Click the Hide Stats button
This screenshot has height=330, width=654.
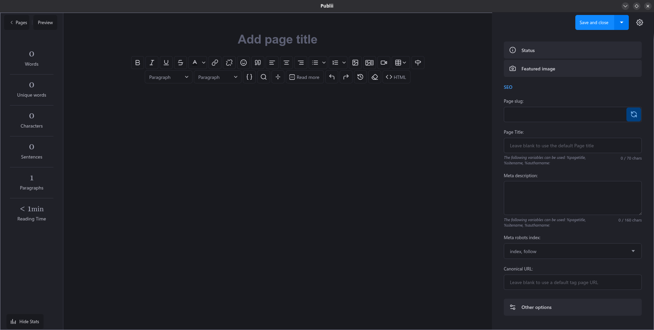coord(25,321)
